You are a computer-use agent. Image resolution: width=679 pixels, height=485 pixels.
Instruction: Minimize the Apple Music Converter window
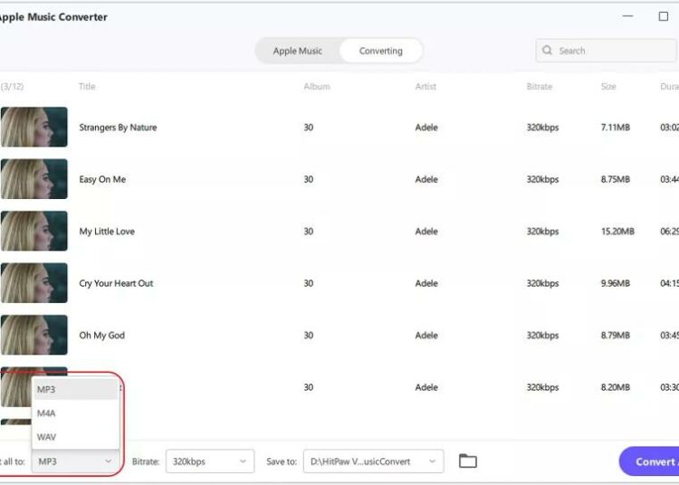click(628, 16)
